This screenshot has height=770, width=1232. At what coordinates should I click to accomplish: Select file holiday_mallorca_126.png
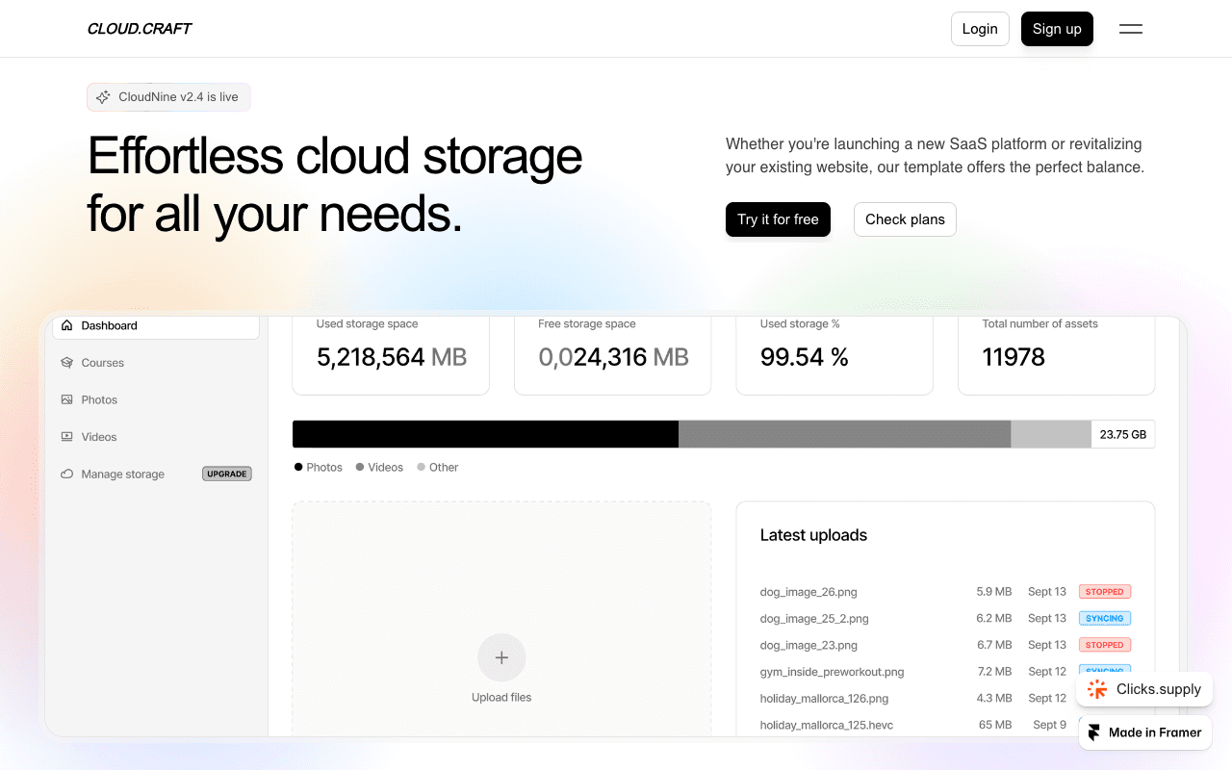coord(824,699)
